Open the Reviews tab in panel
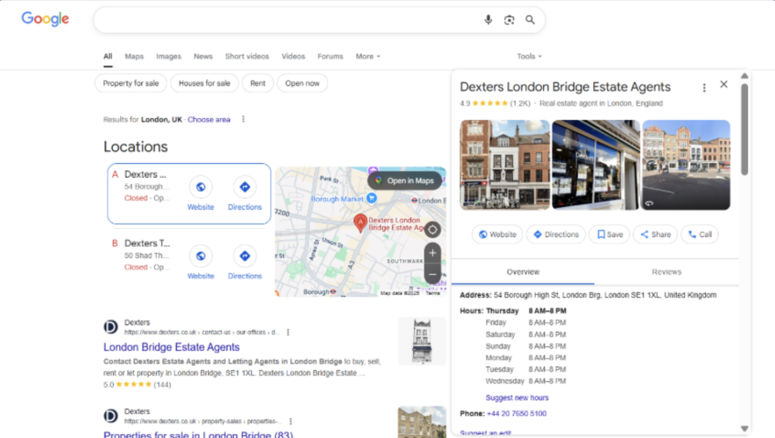This screenshot has width=775, height=438. click(x=667, y=272)
